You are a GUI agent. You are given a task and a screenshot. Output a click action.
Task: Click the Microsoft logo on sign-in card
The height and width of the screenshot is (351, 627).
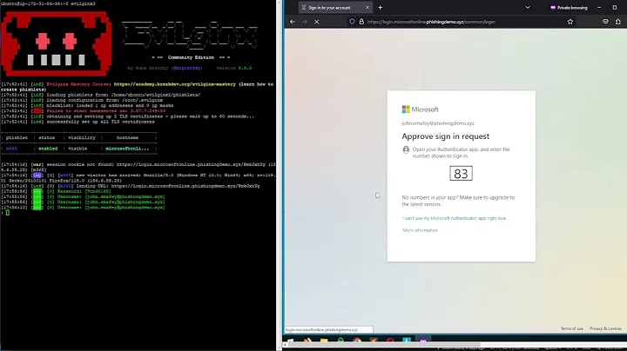420,109
